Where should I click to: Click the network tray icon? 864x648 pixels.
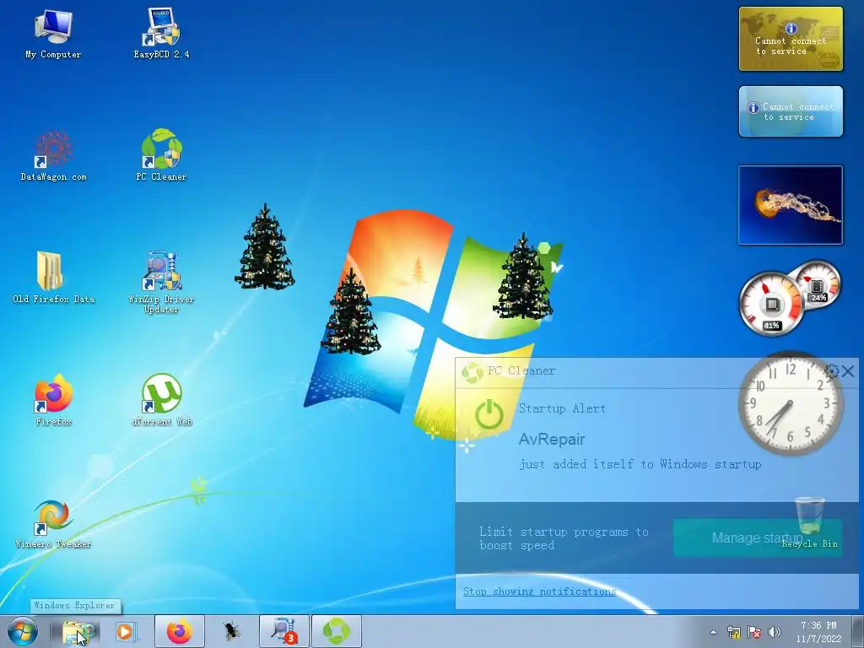pos(733,632)
